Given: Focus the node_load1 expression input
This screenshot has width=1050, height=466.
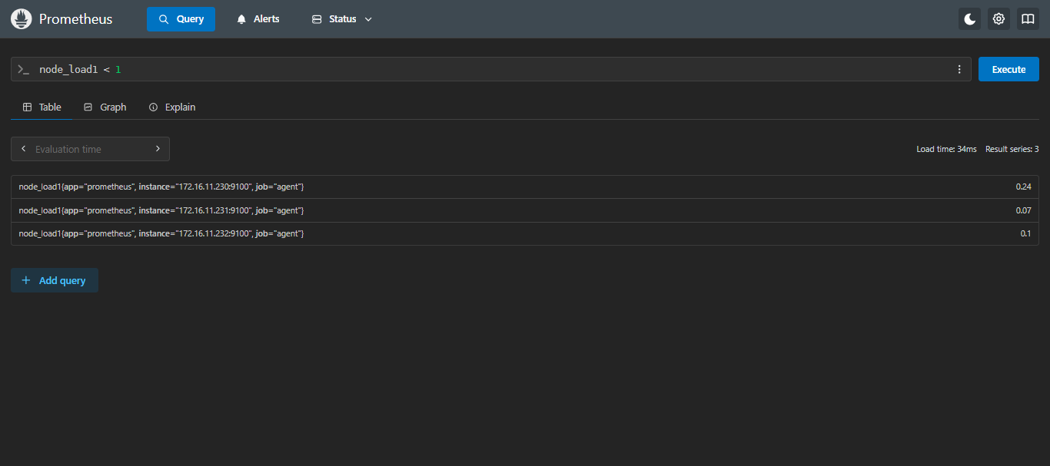Looking at the screenshot, I should (492, 69).
